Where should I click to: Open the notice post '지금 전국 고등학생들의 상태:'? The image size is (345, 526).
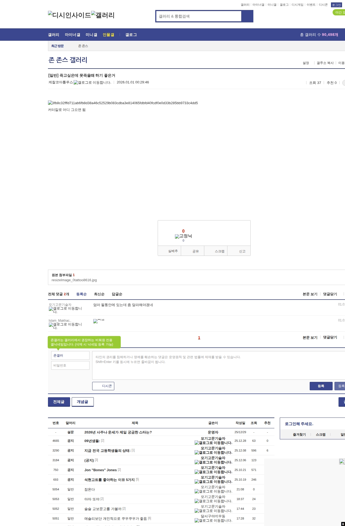[107, 450]
